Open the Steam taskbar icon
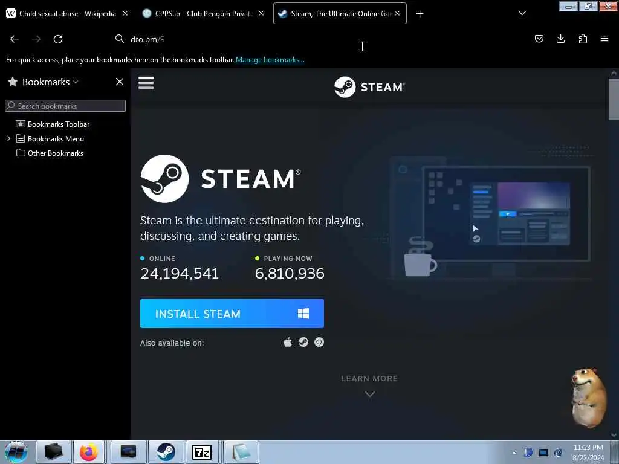 click(166, 452)
